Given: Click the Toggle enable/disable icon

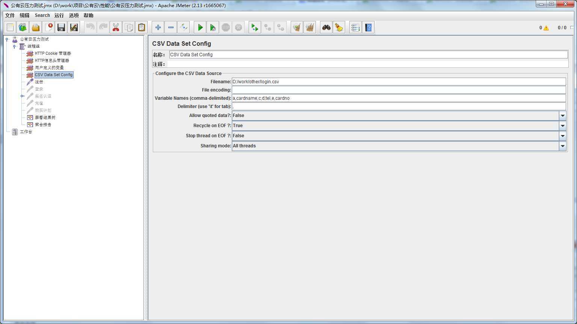Looking at the screenshot, I should point(184,27).
